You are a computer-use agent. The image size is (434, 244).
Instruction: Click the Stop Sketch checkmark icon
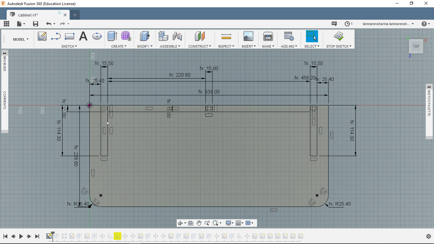pyautogui.click(x=339, y=36)
